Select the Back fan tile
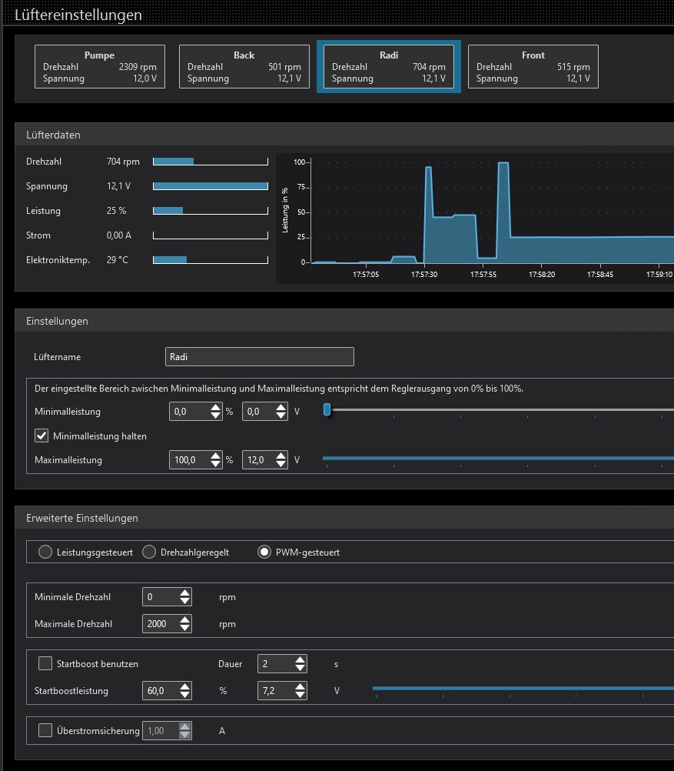674x771 pixels. coord(244,67)
